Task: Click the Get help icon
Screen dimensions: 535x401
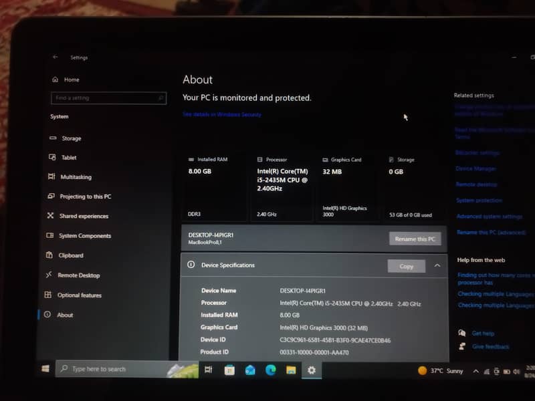Action: [x=462, y=333]
